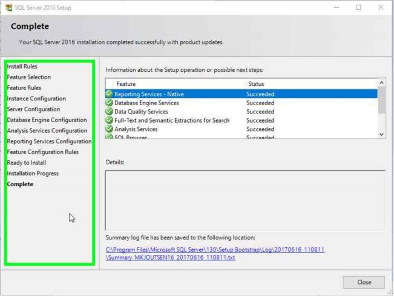Click Succeeded status for Data Quality Services
394x296 pixels.
tap(260, 112)
